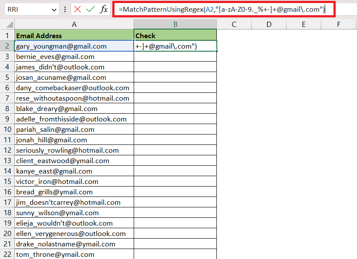Select column B header
The height and width of the screenshot is (259, 357).
[x=175, y=24]
